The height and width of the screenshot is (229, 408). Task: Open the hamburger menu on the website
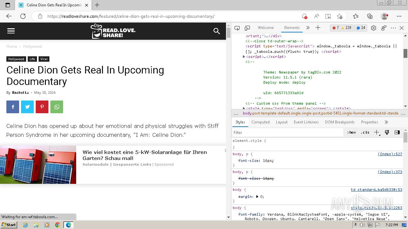tap(11, 31)
